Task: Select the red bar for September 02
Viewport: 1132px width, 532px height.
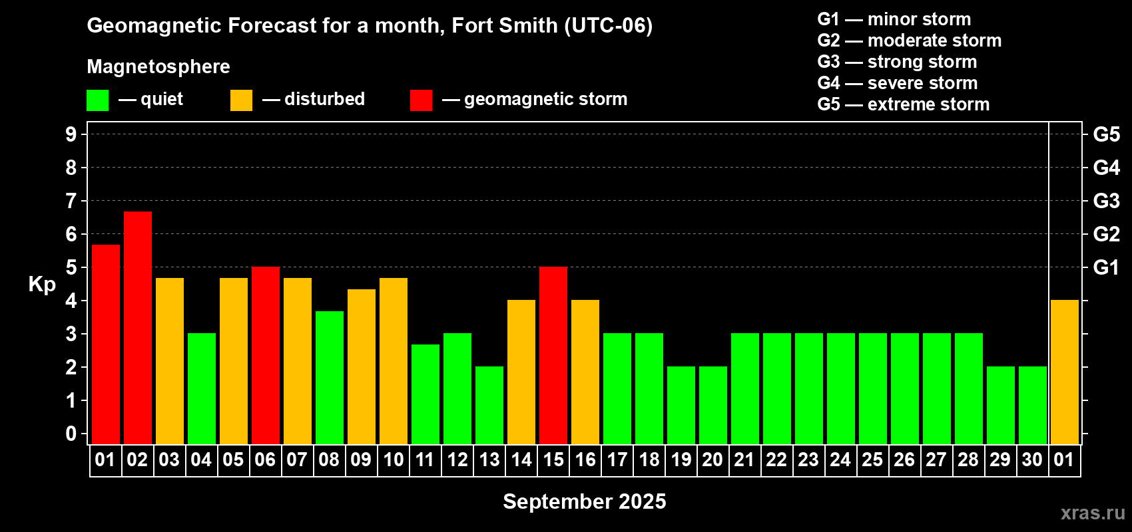Action: coord(138,328)
